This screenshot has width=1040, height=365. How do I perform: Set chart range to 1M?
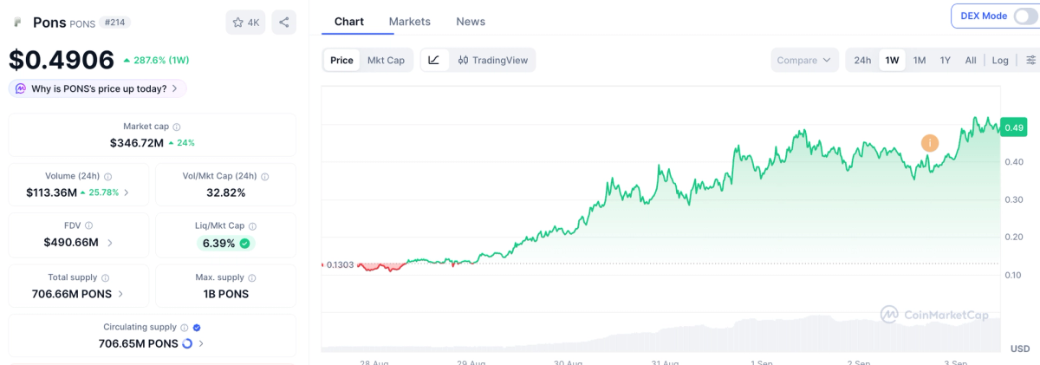tap(920, 60)
